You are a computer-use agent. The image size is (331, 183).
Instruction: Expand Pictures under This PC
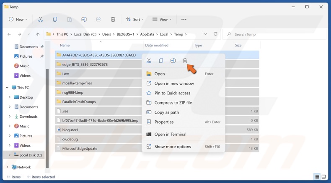click(10, 136)
